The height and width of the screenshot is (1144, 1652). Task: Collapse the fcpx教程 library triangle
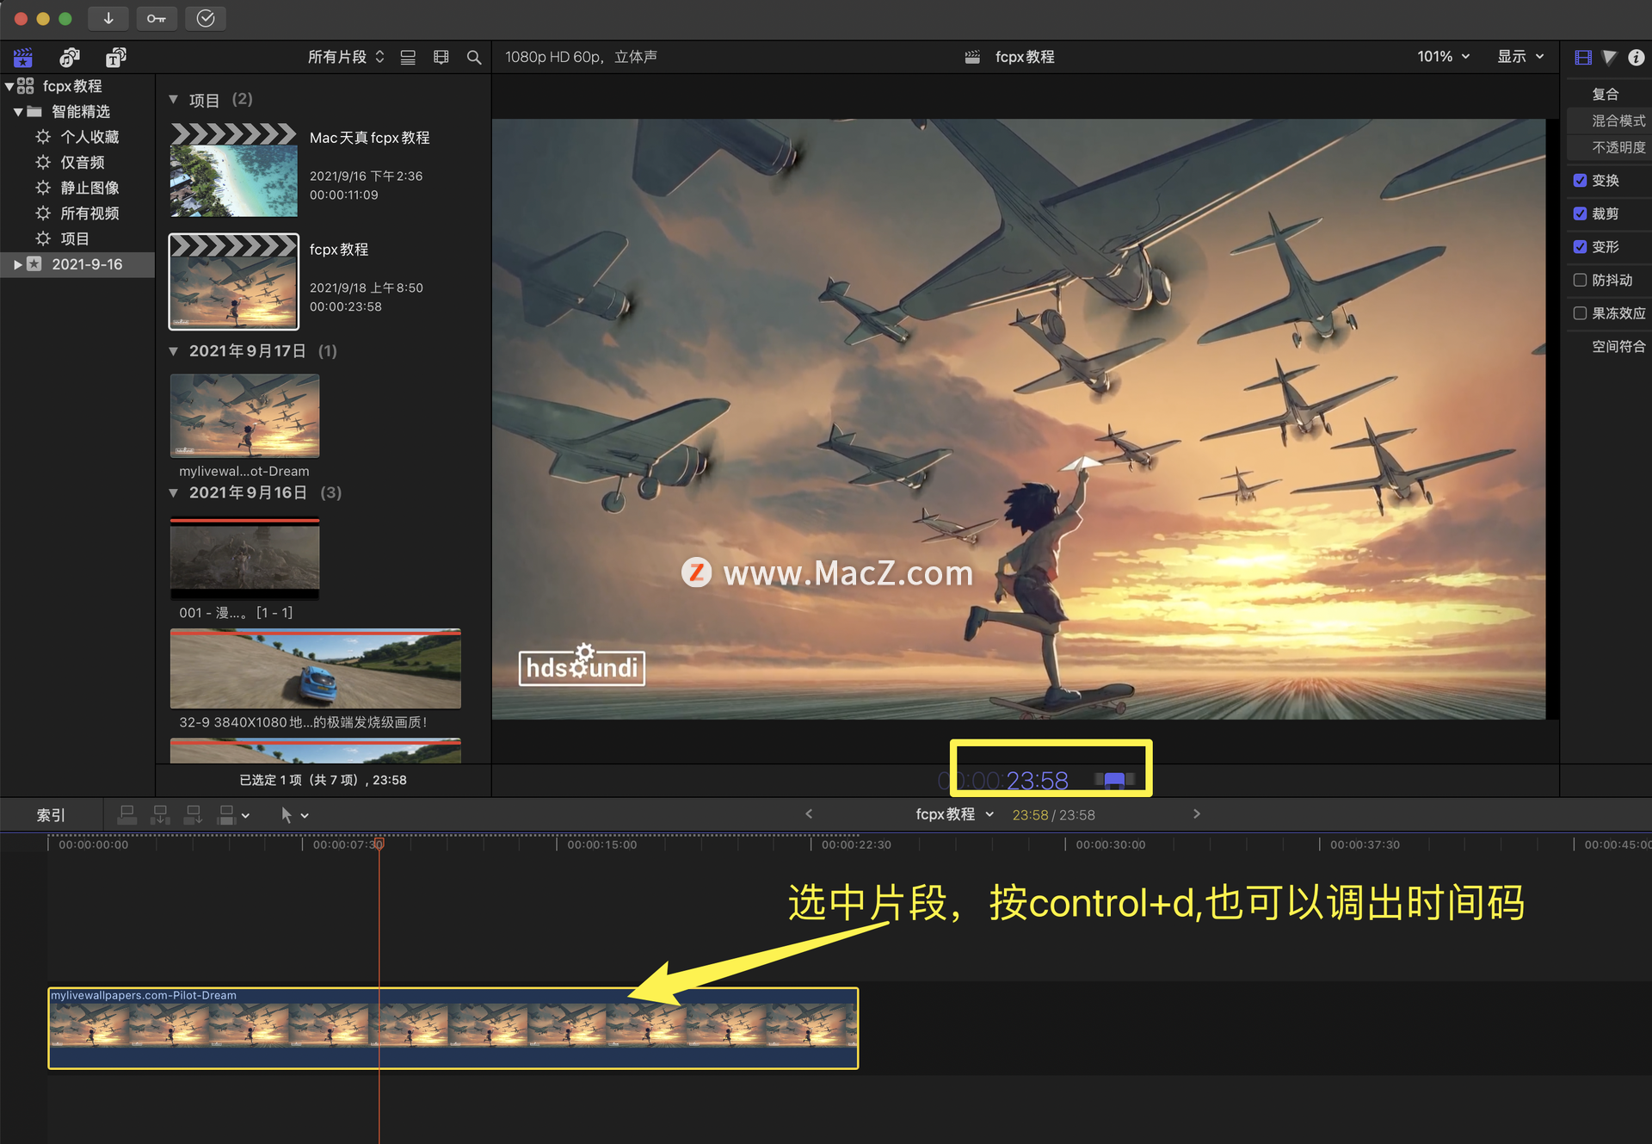pos(9,86)
